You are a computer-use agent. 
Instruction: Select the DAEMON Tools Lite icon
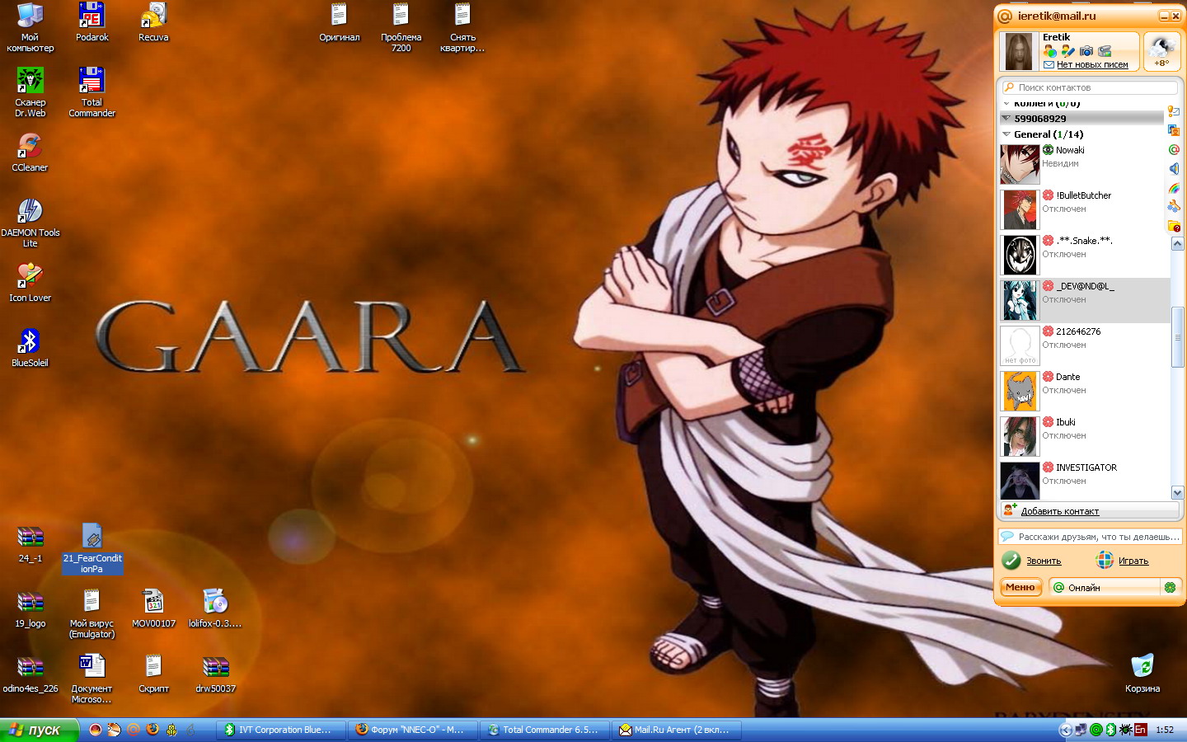[30, 223]
